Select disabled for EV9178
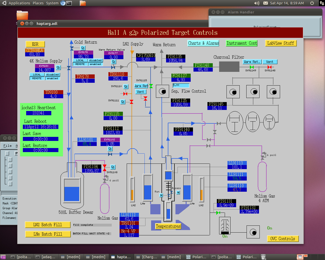 (95, 60)
